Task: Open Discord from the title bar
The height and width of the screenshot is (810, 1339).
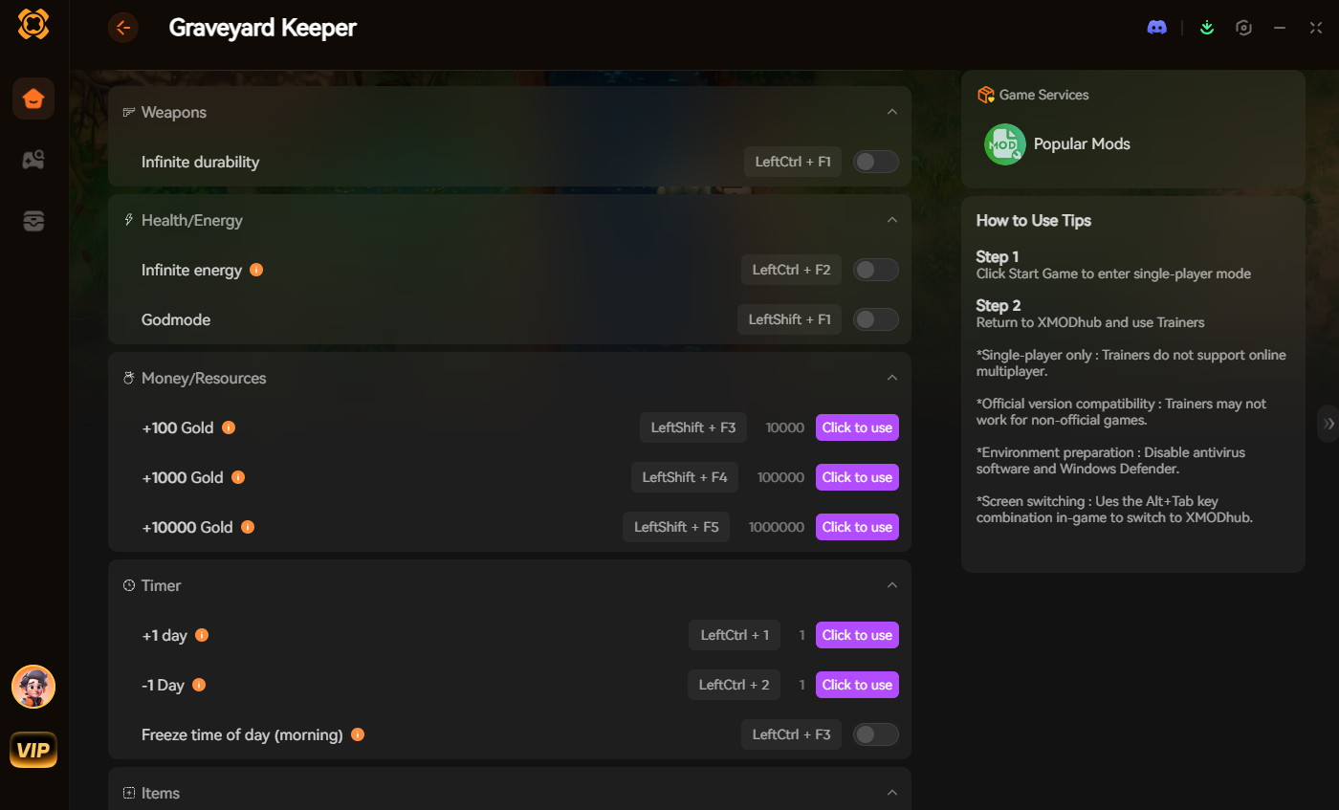Action: click(x=1157, y=27)
